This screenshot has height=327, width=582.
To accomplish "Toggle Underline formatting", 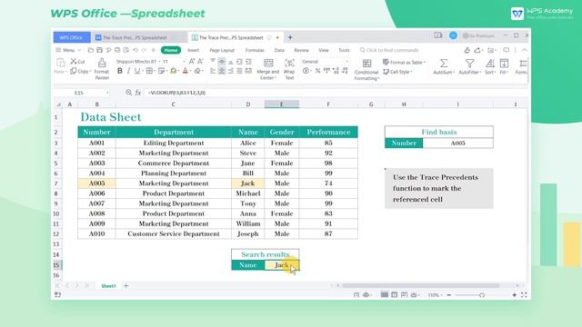I will [137, 71].
